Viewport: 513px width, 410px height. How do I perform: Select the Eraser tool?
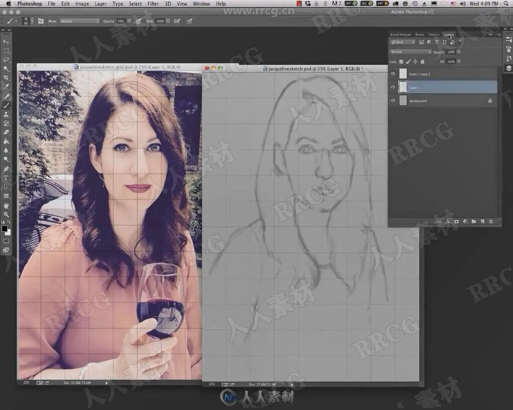tap(6, 132)
